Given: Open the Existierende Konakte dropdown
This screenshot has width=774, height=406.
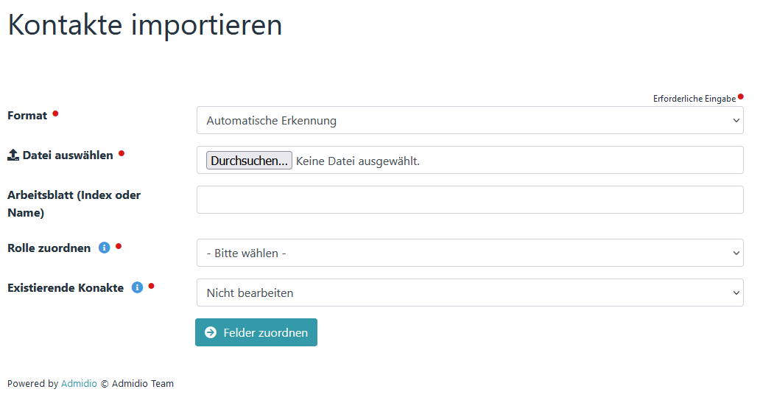Looking at the screenshot, I should (x=470, y=293).
